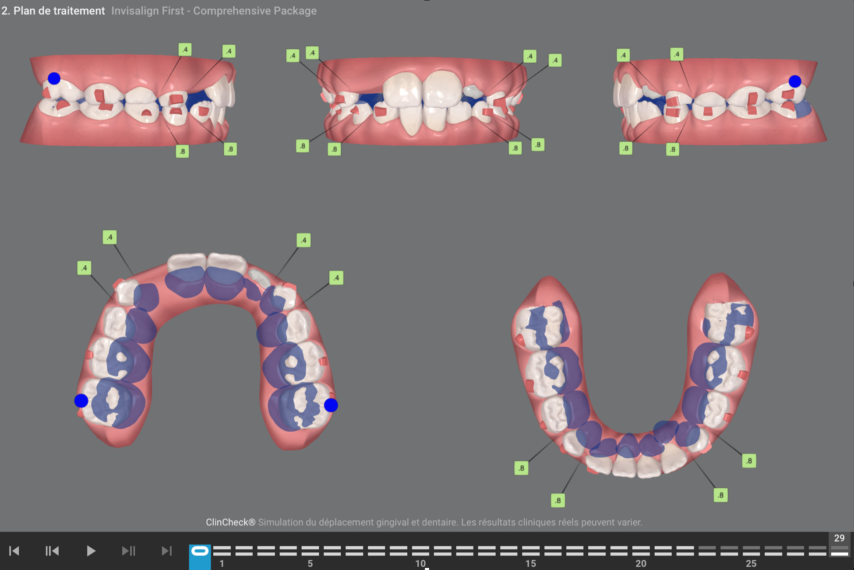Screen dimensions: 854x570
Task: Step back one stage
Action: 52,551
